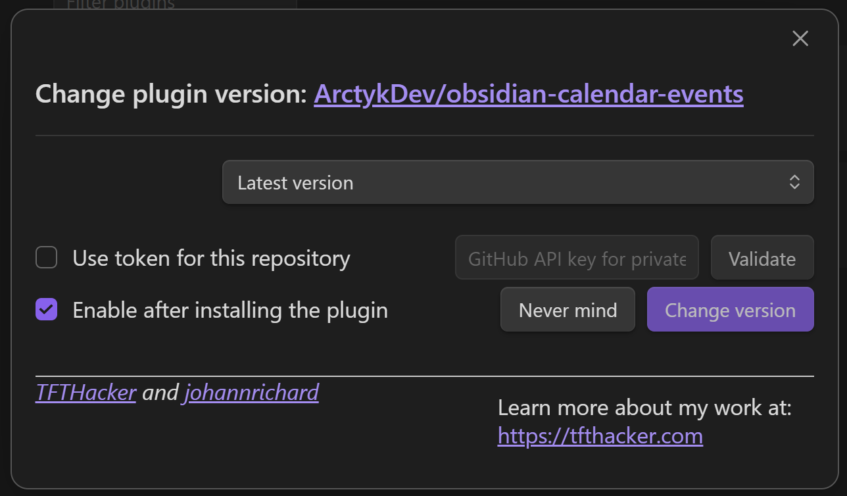Image resolution: width=847 pixels, height=496 pixels.
Task: Uncheck the Enable after installing checkbox
Action: point(46,310)
